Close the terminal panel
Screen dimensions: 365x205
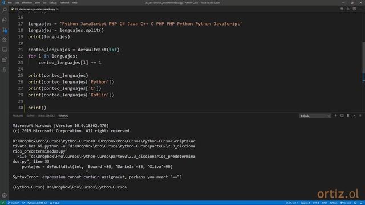coord(360,116)
